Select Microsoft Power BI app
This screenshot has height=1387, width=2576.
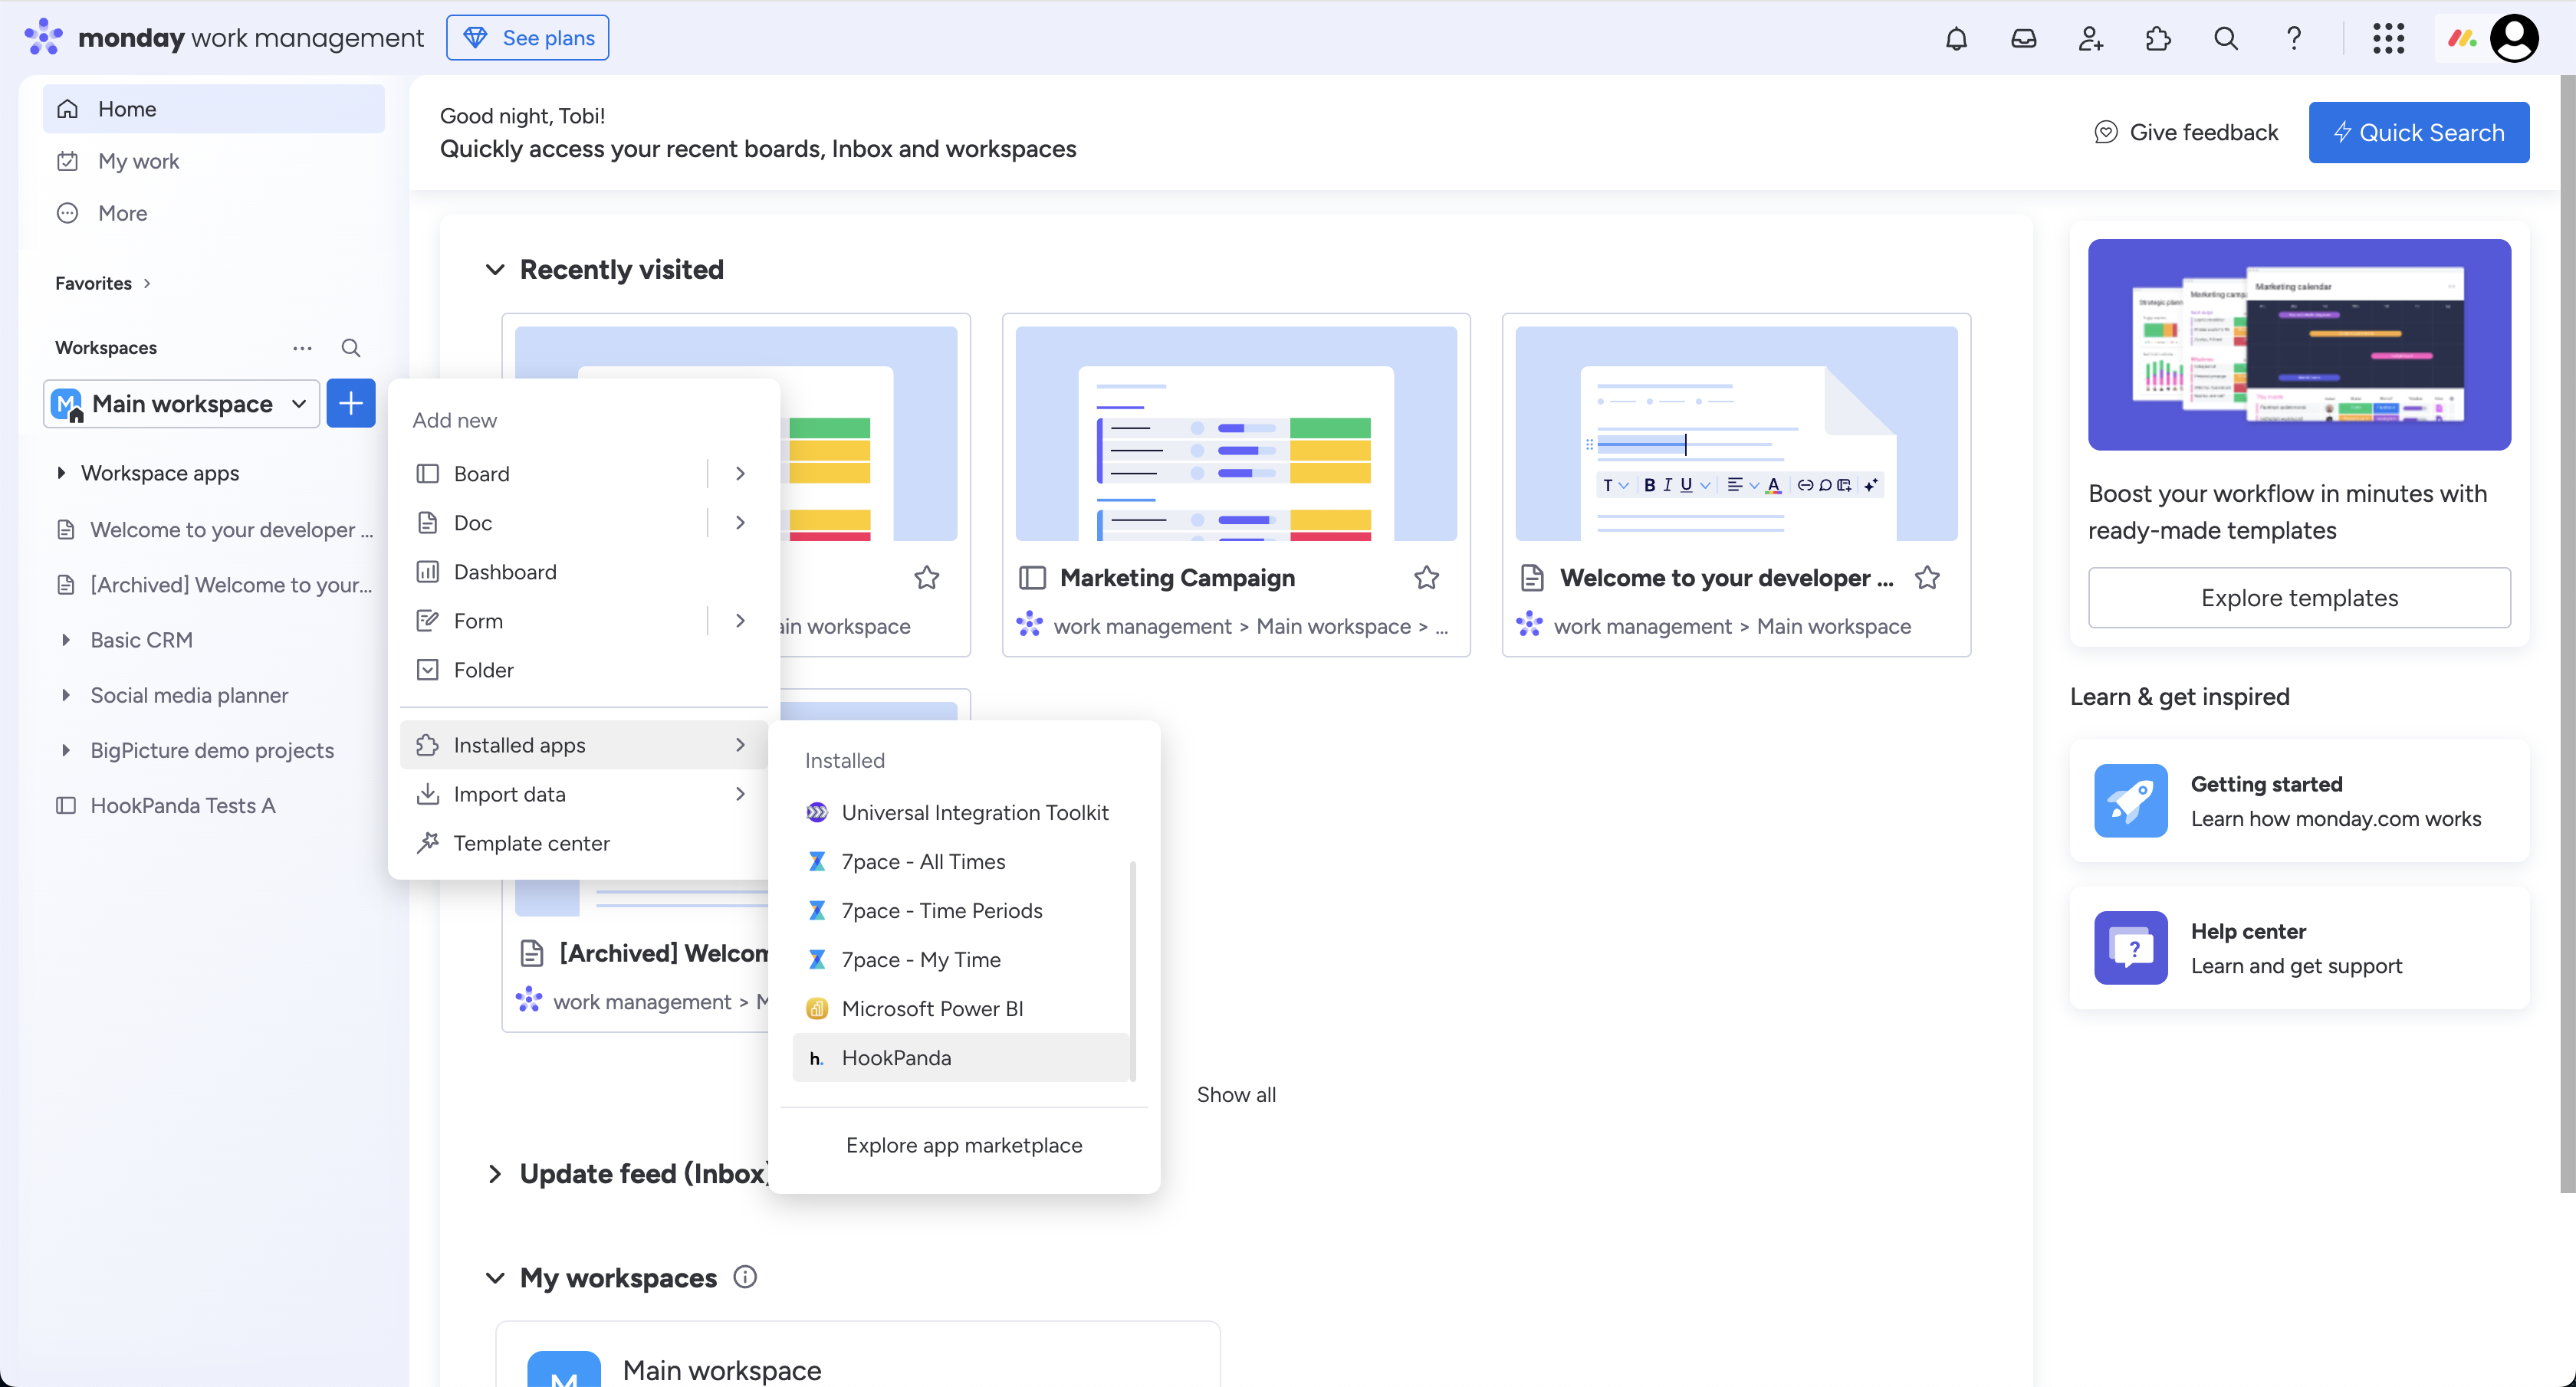(960, 1008)
